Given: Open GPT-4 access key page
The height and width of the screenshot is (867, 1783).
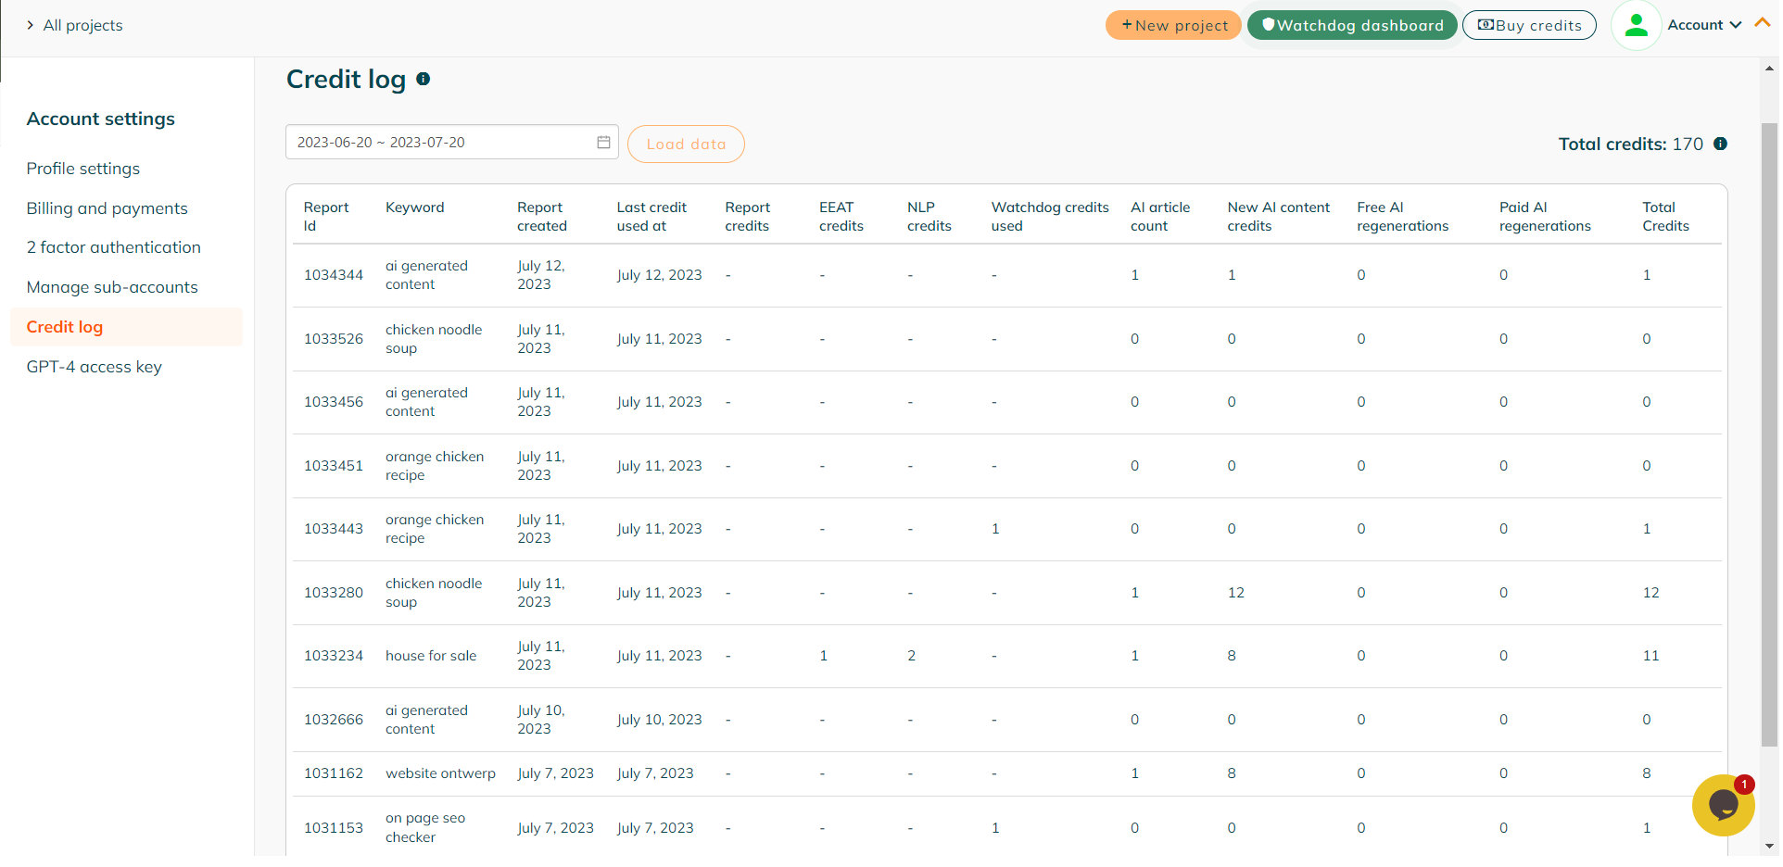Looking at the screenshot, I should [95, 367].
